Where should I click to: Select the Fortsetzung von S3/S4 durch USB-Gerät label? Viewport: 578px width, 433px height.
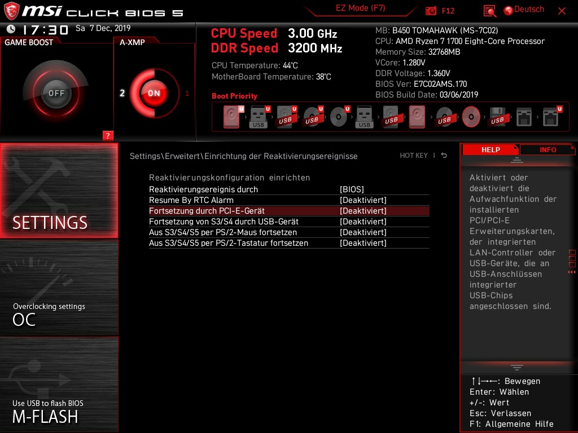[224, 221]
